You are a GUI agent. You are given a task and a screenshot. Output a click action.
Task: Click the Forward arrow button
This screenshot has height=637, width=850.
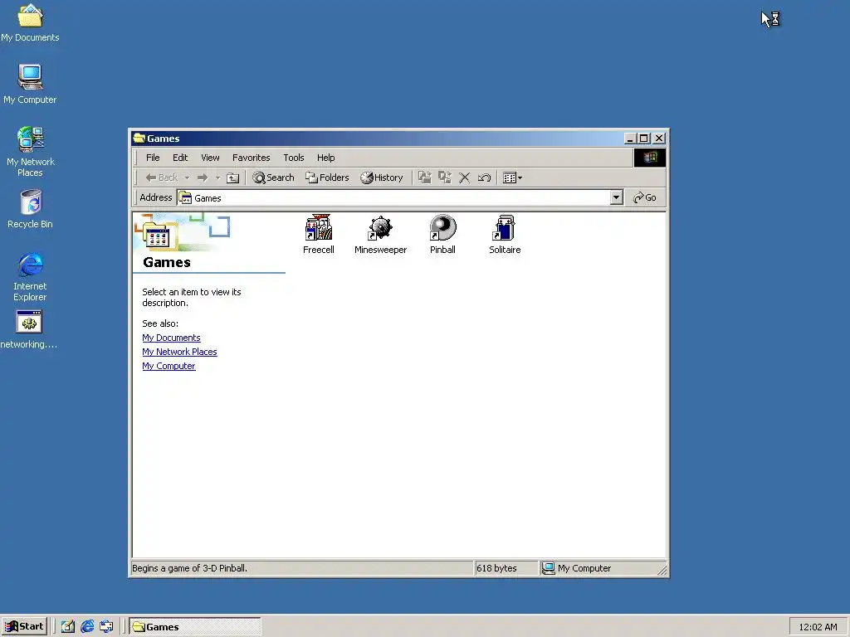tap(203, 177)
